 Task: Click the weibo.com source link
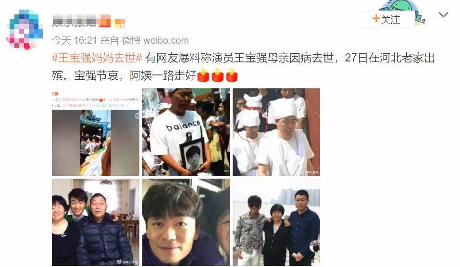(x=166, y=40)
